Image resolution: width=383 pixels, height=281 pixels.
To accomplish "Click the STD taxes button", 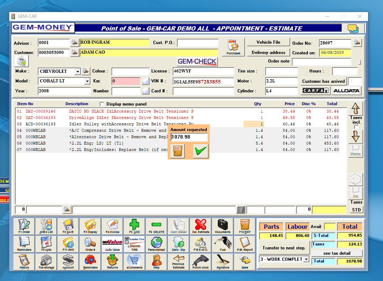I will (x=356, y=210).
